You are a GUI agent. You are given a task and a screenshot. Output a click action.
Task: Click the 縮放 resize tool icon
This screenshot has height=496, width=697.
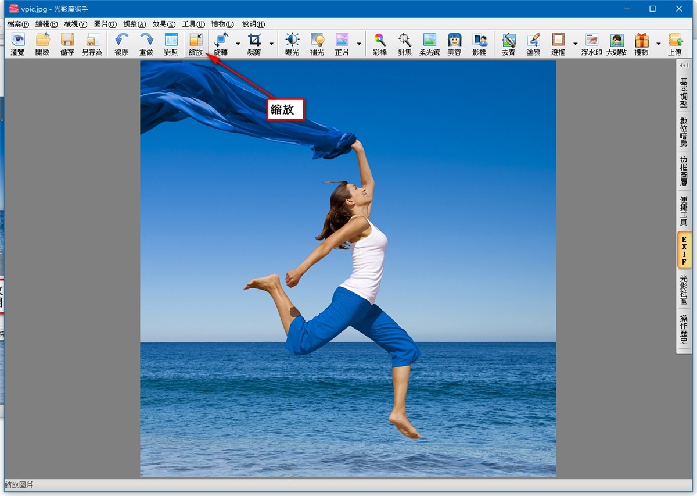pyautogui.click(x=196, y=44)
